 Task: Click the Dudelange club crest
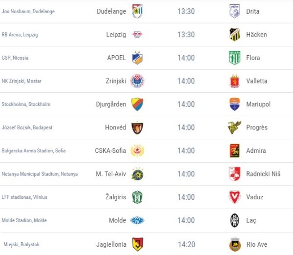137,11
